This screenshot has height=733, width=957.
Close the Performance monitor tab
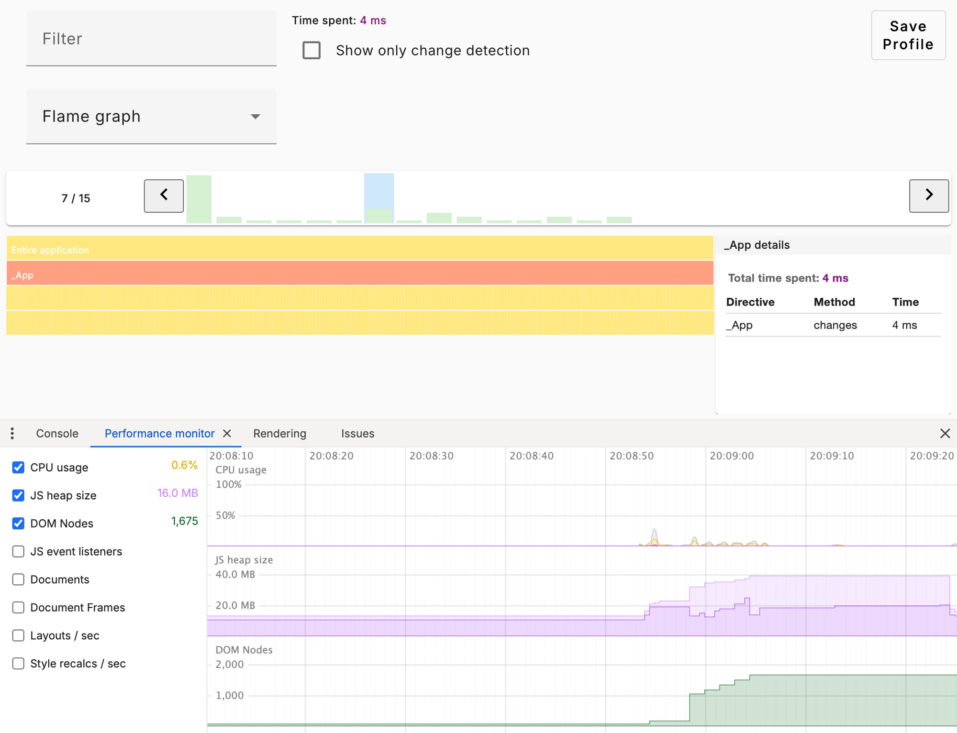[x=227, y=433]
